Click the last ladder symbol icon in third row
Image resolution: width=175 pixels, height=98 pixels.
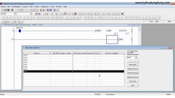[x=158, y=18]
